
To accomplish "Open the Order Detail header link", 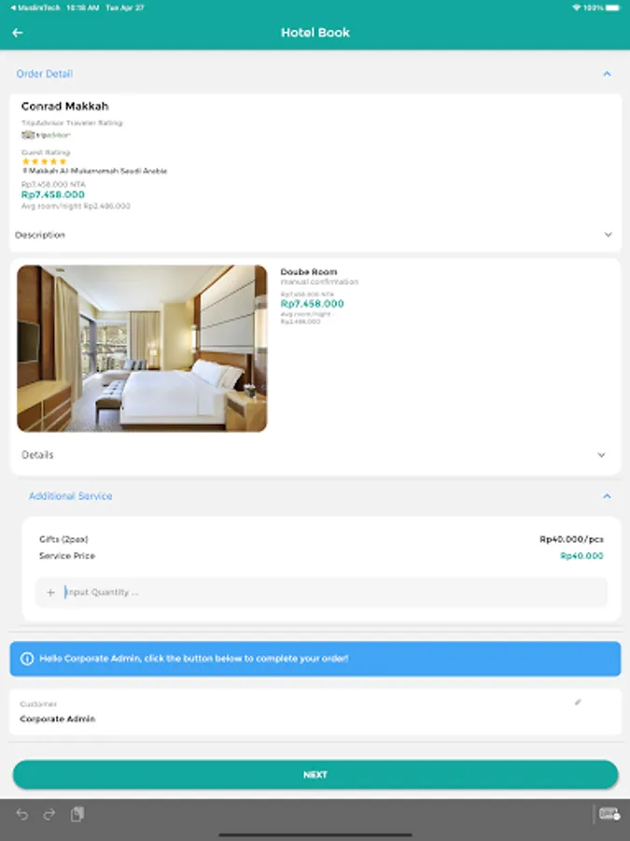I will pyautogui.click(x=45, y=74).
